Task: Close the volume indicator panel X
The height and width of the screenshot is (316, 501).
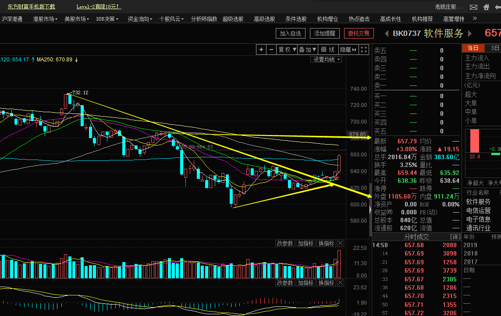Action: point(341,244)
